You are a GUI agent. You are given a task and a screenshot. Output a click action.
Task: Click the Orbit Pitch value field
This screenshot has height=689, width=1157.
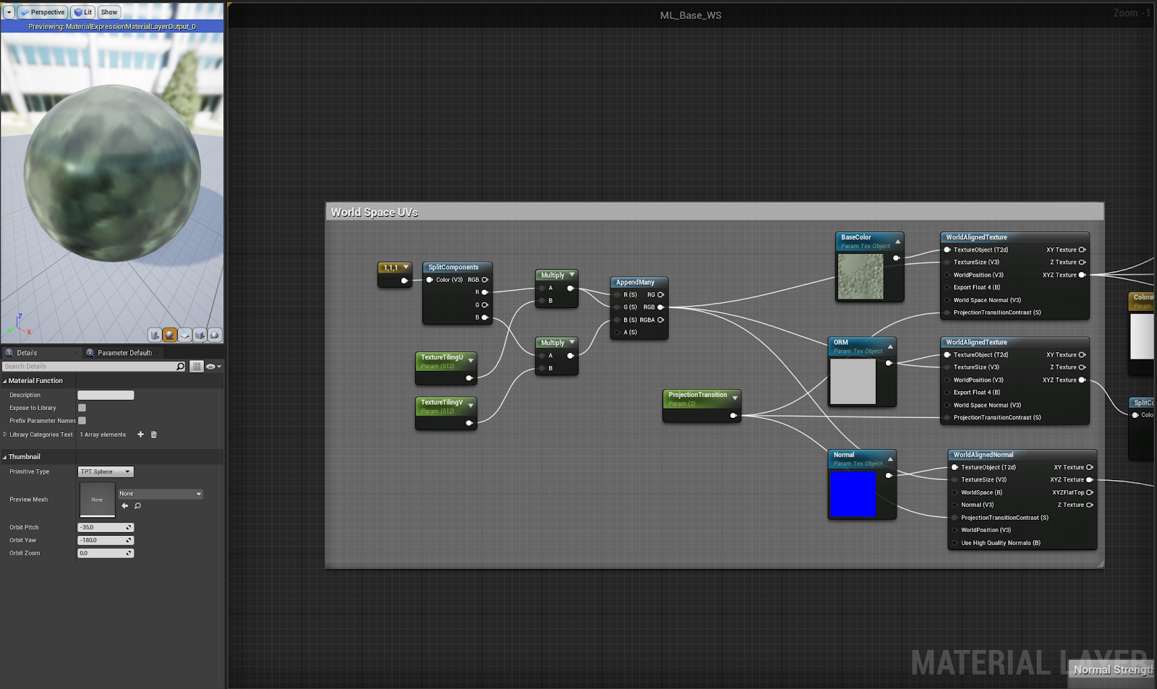(x=106, y=527)
